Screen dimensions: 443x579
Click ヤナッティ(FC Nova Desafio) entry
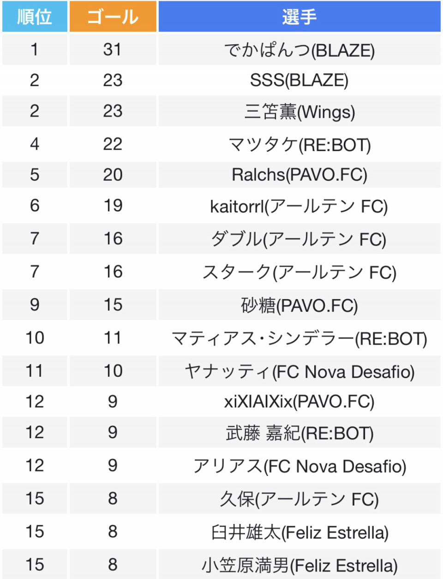[x=299, y=371]
